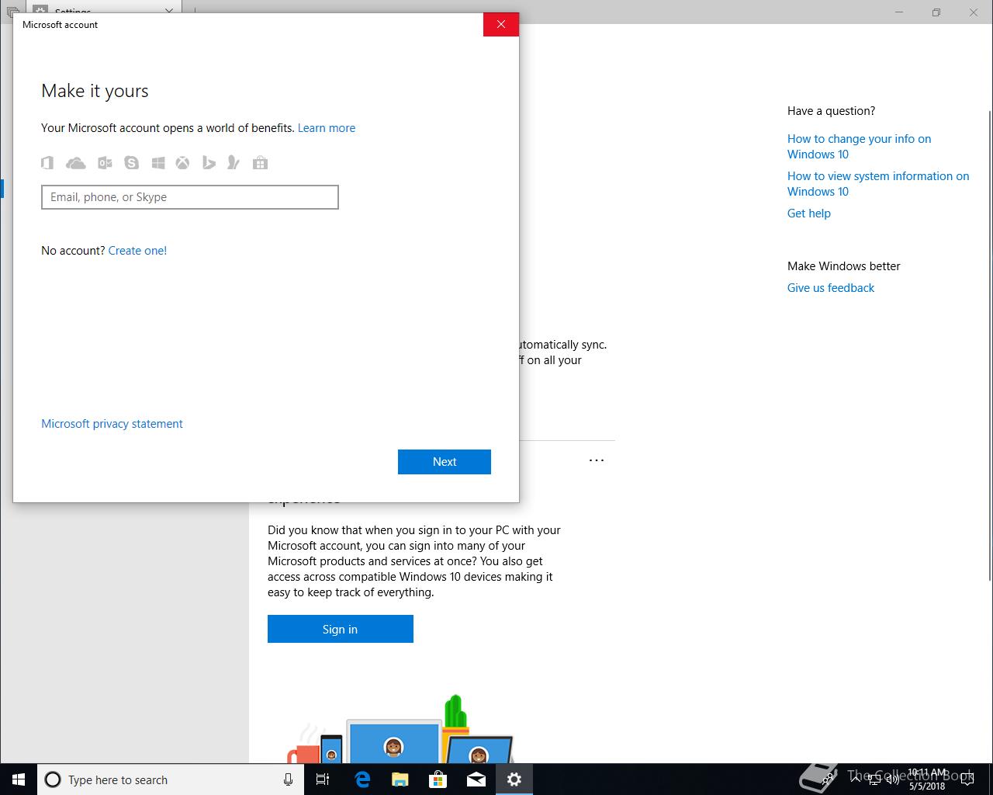Click the Get help link
Image resolution: width=993 pixels, height=795 pixels.
[x=809, y=214]
